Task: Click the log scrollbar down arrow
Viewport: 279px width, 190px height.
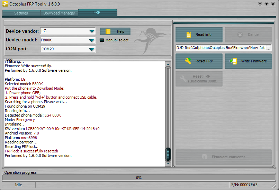Action: [168, 163]
